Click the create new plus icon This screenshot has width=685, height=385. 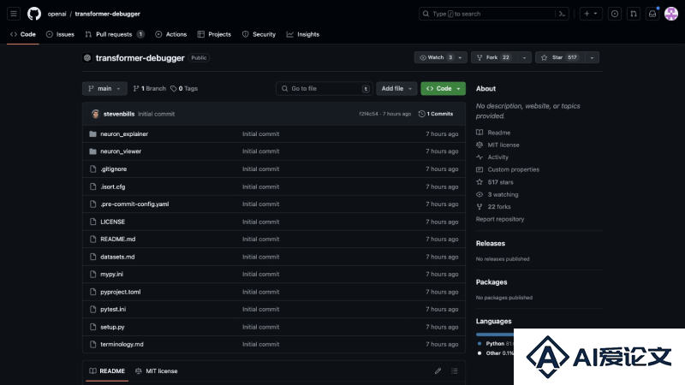coord(587,14)
